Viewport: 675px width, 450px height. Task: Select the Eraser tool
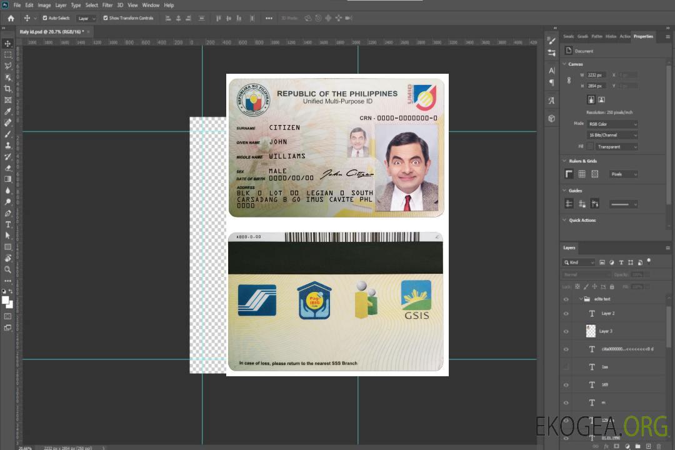[x=8, y=168]
